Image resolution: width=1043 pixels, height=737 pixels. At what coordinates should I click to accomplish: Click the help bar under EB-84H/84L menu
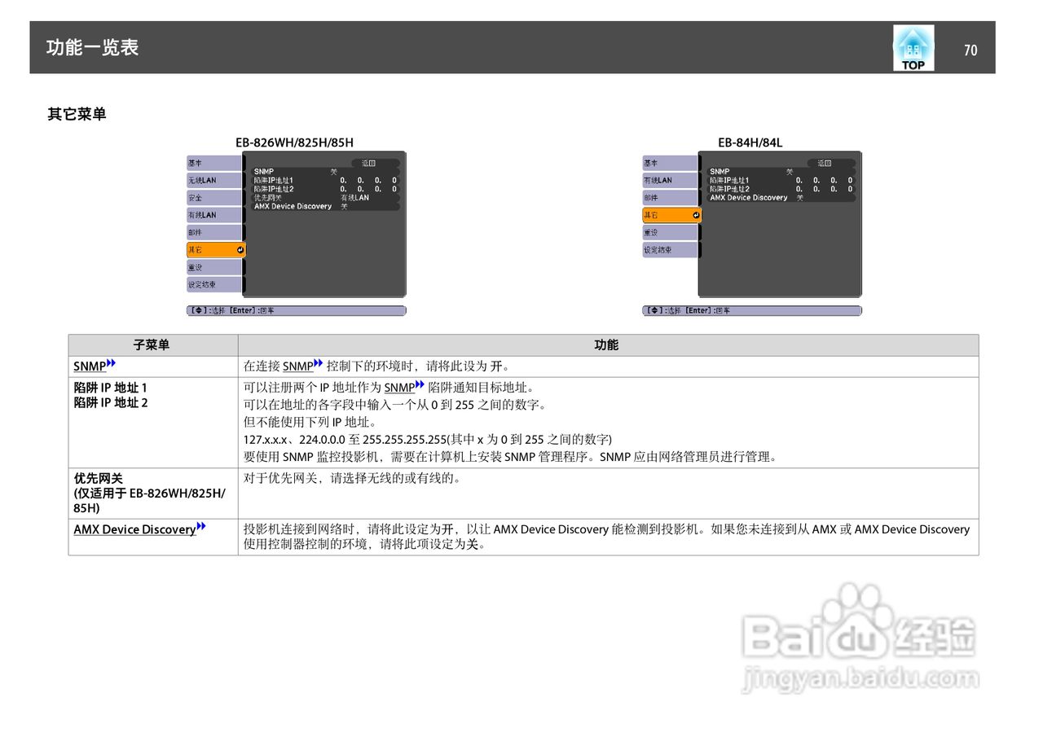[751, 310]
